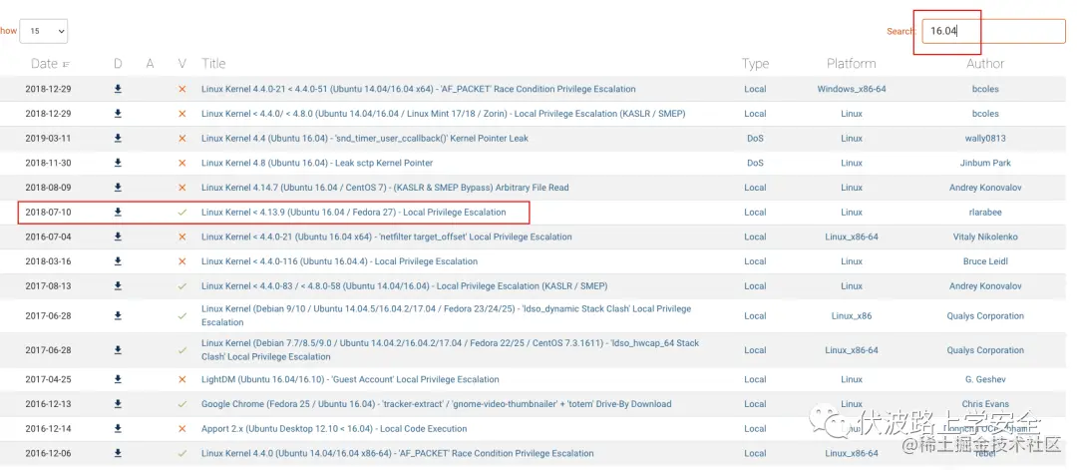Viewport: 1077px width, 470px height.
Task: Download the Kernel < 4.4.0-83 / < 4.8.0-58 exploit
Action: click(118, 285)
